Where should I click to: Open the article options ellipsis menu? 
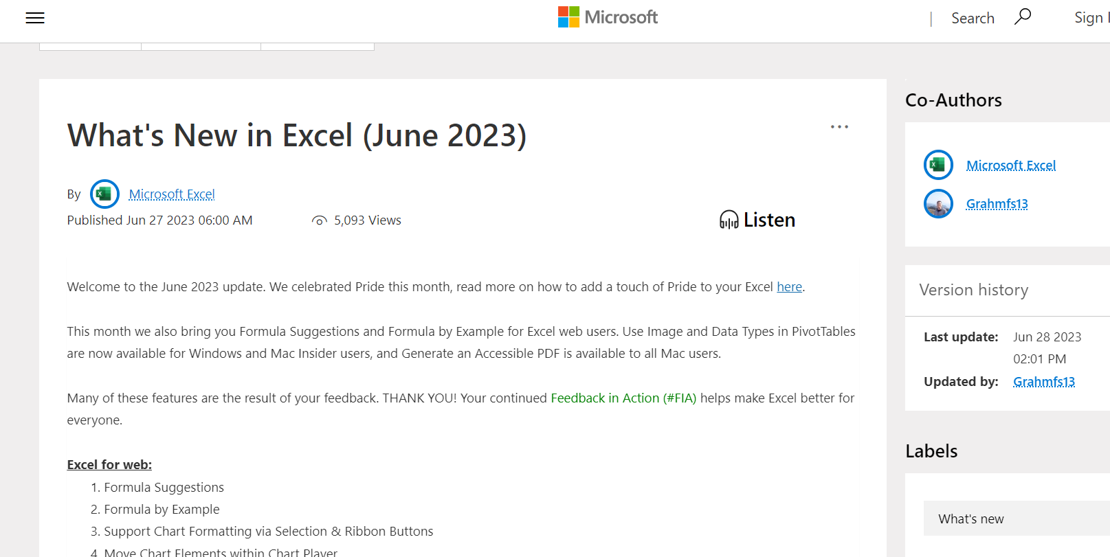pyautogui.click(x=839, y=127)
